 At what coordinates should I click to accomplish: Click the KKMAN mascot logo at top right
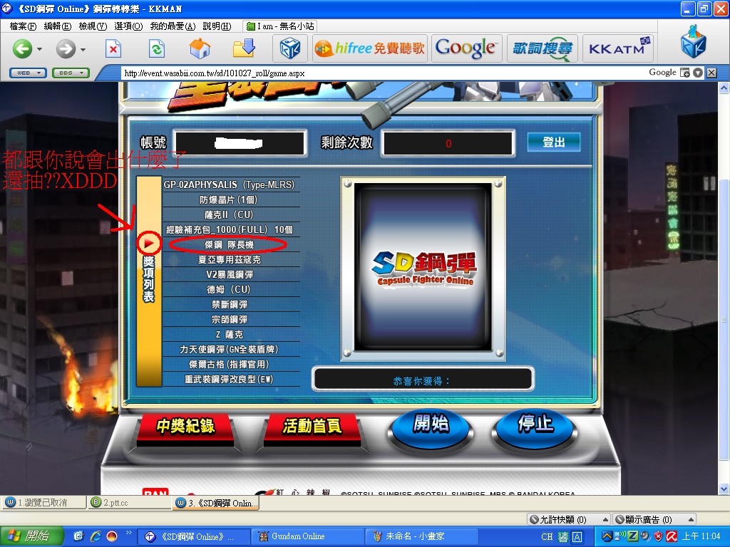point(694,42)
